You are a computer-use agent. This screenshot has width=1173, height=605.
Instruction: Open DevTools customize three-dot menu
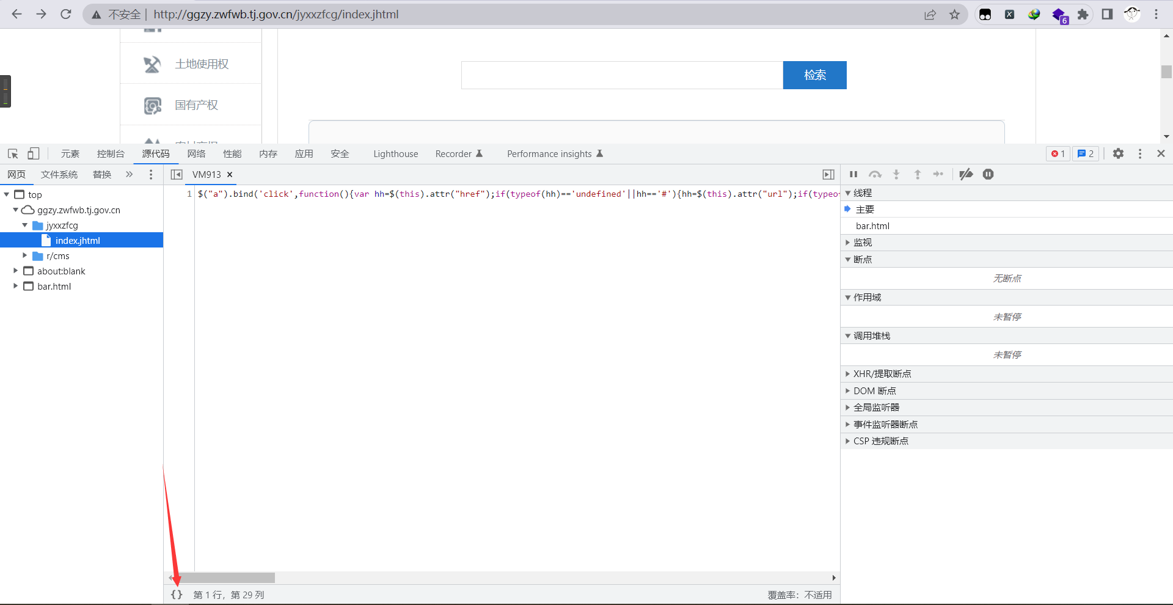pos(1140,154)
